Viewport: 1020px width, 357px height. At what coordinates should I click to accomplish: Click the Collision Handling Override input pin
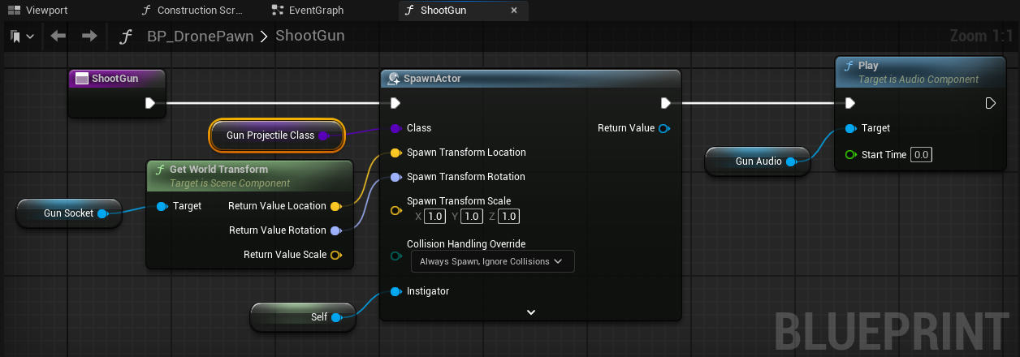tap(395, 256)
